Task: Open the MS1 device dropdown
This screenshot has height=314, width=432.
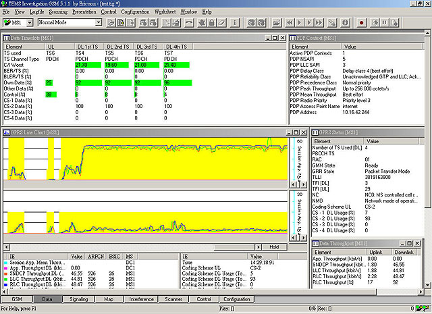Action: click(30, 22)
